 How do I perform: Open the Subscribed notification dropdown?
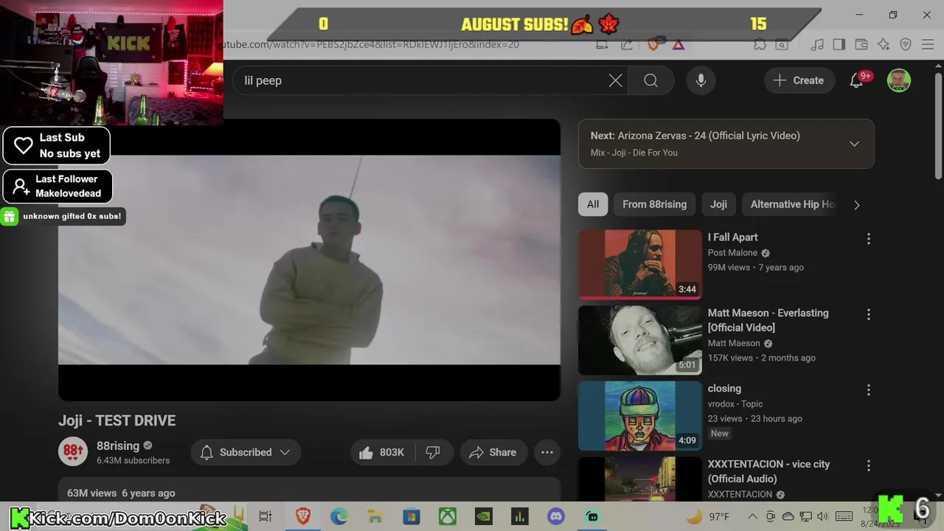[246, 452]
